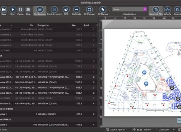The image size is (181, 132).
Task: Sort the AP list by Encryption column
Action: [x=43, y=25]
